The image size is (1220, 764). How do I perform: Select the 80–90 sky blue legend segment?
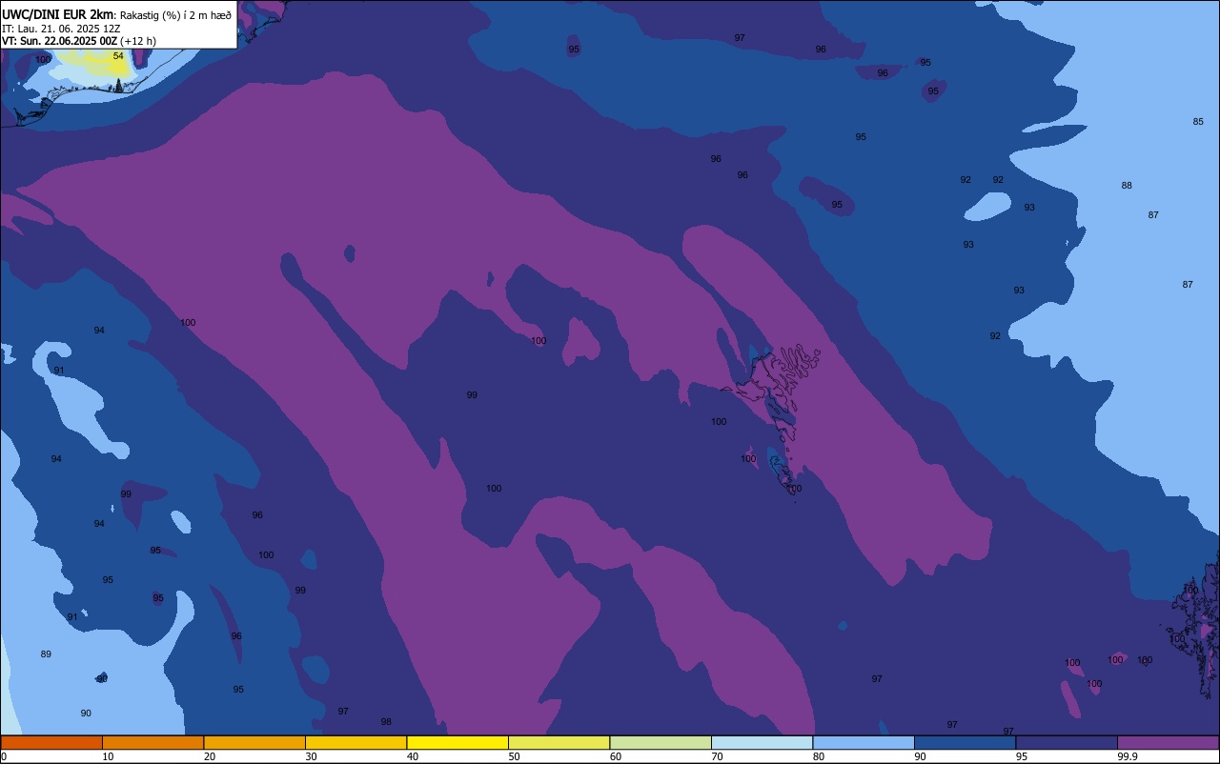click(x=864, y=742)
